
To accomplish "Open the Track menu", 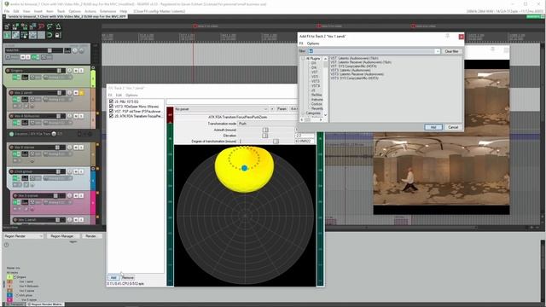I will pos(61,11).
